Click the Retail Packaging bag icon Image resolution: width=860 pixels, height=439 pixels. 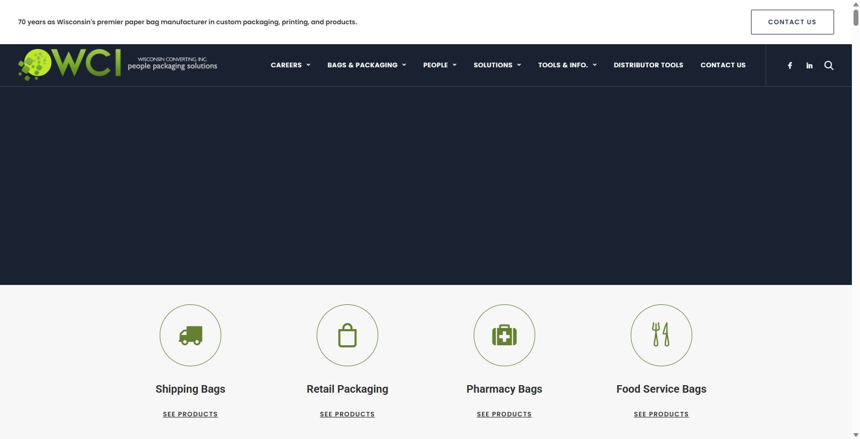347,336
